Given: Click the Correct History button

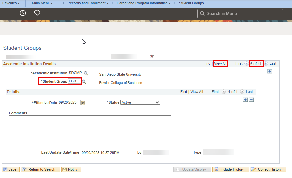Looking at the screenshot, I should click(x=268, y=169).
